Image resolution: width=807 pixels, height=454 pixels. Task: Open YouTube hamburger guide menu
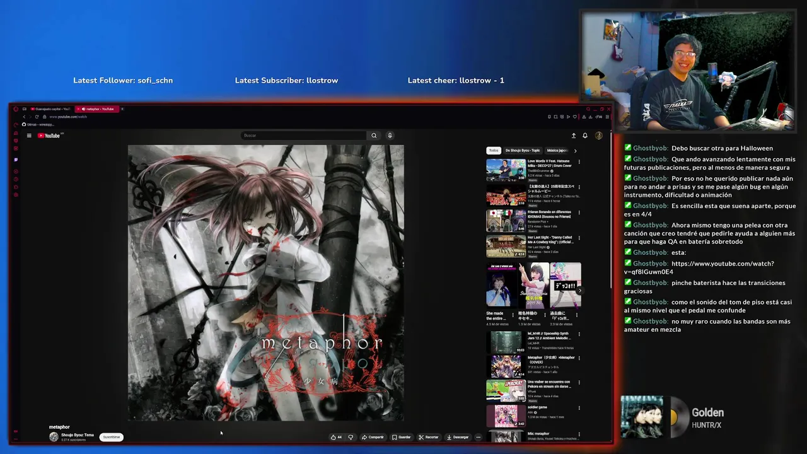[29, 136]
